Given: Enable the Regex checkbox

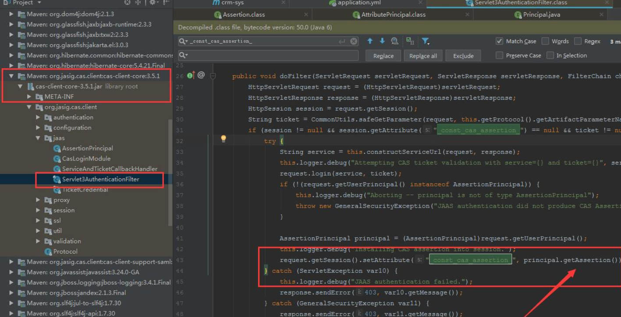Looking at the screenshot, I should [578, 41].
